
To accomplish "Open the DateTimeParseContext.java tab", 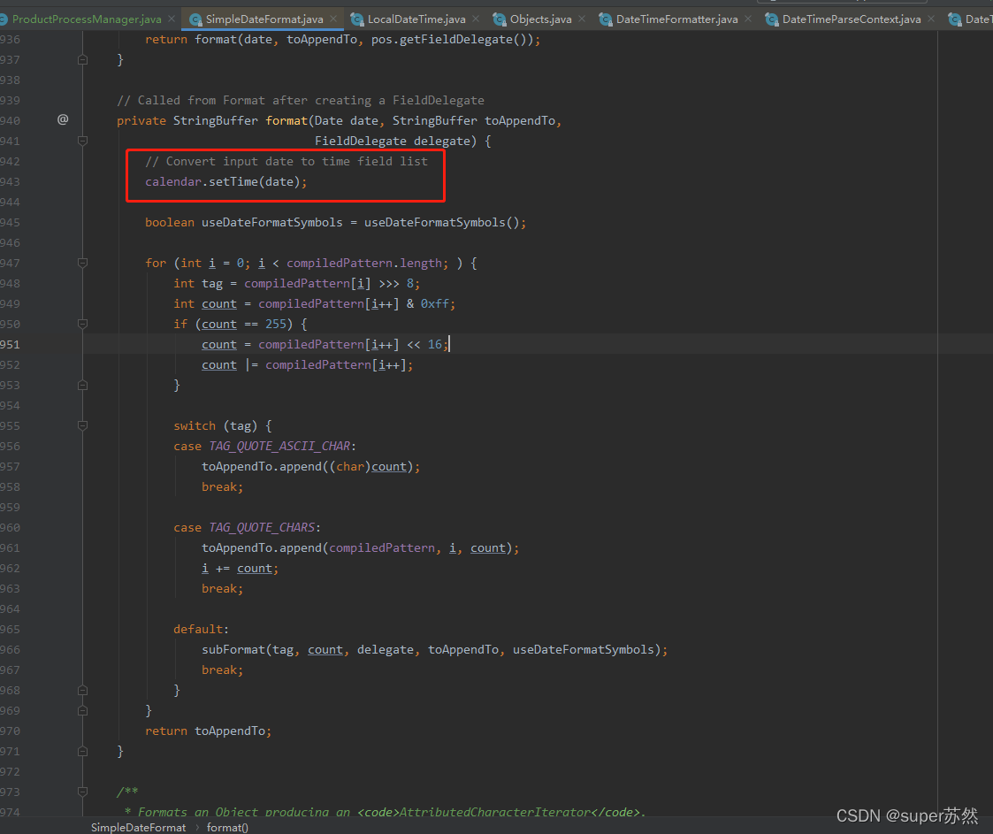I will [x=852, y=19].
